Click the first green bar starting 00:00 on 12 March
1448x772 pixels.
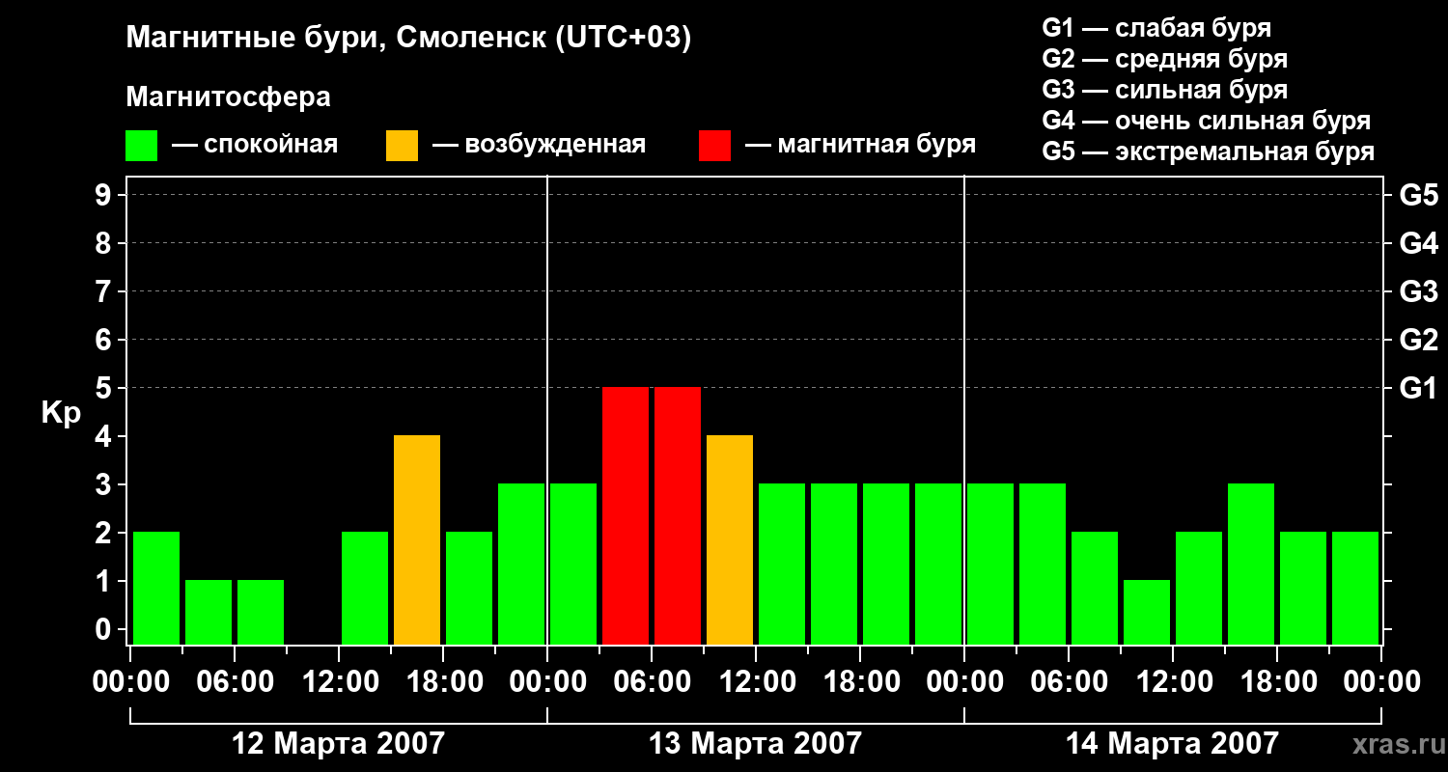click(x=156, y=588)
